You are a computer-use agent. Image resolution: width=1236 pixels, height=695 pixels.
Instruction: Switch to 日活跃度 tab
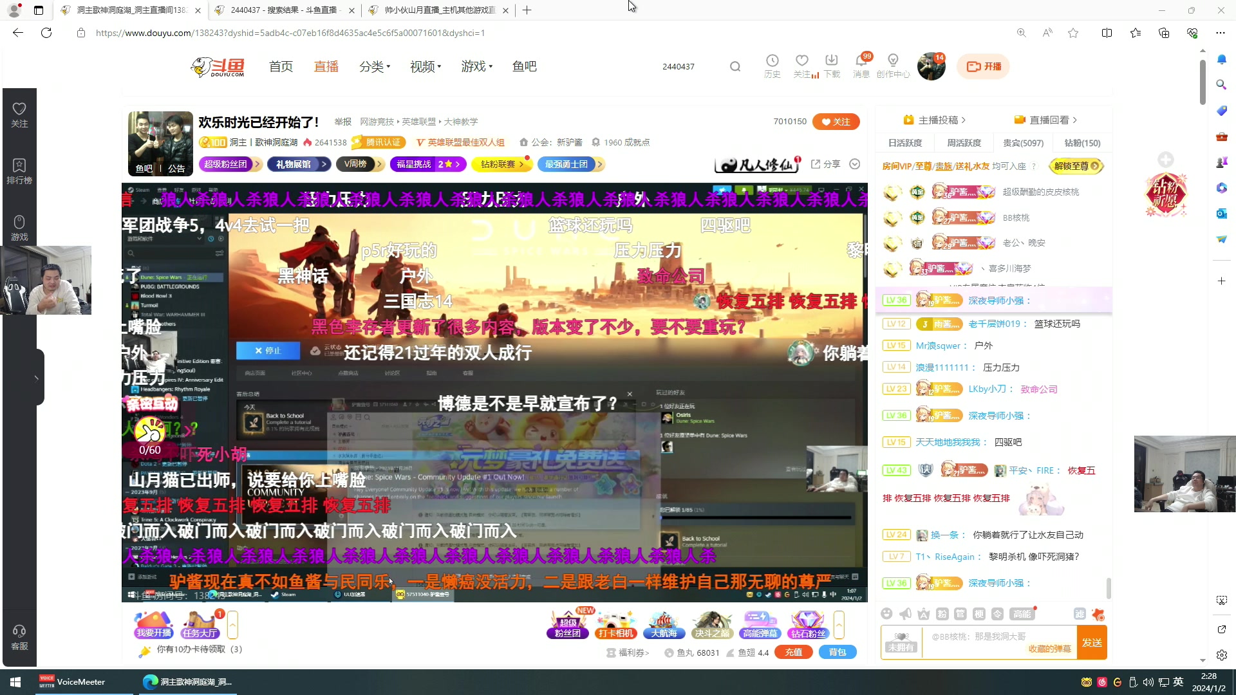click(904, 143)
